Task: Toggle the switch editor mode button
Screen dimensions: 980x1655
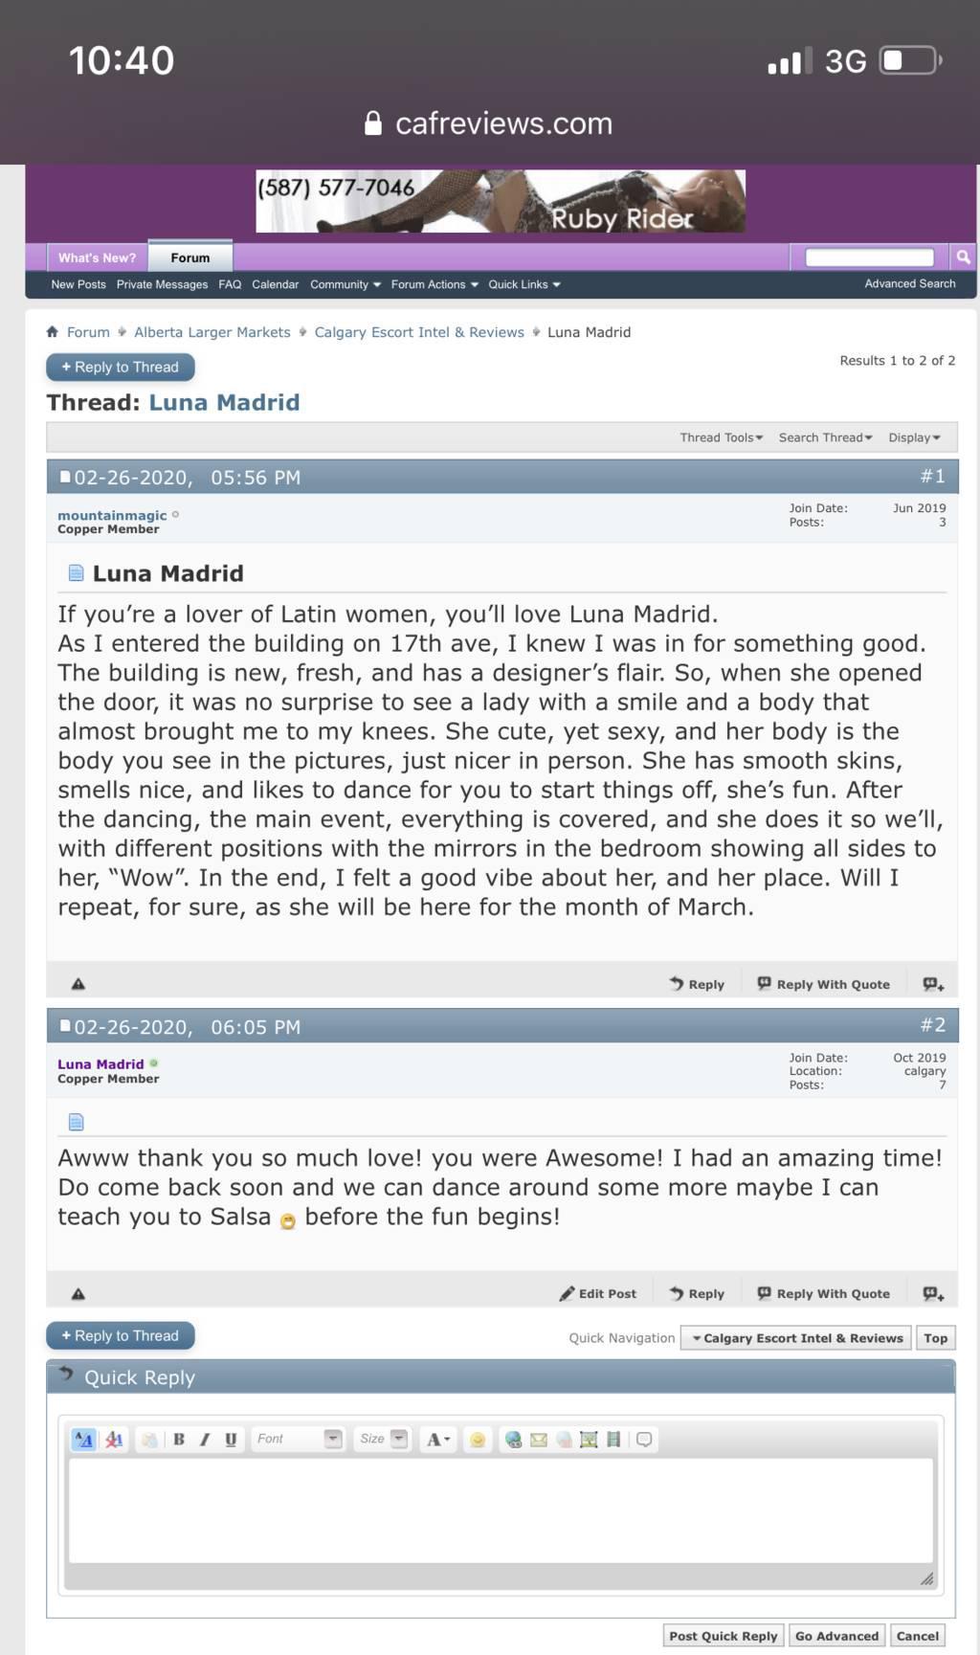Action: coord(84,1439)
